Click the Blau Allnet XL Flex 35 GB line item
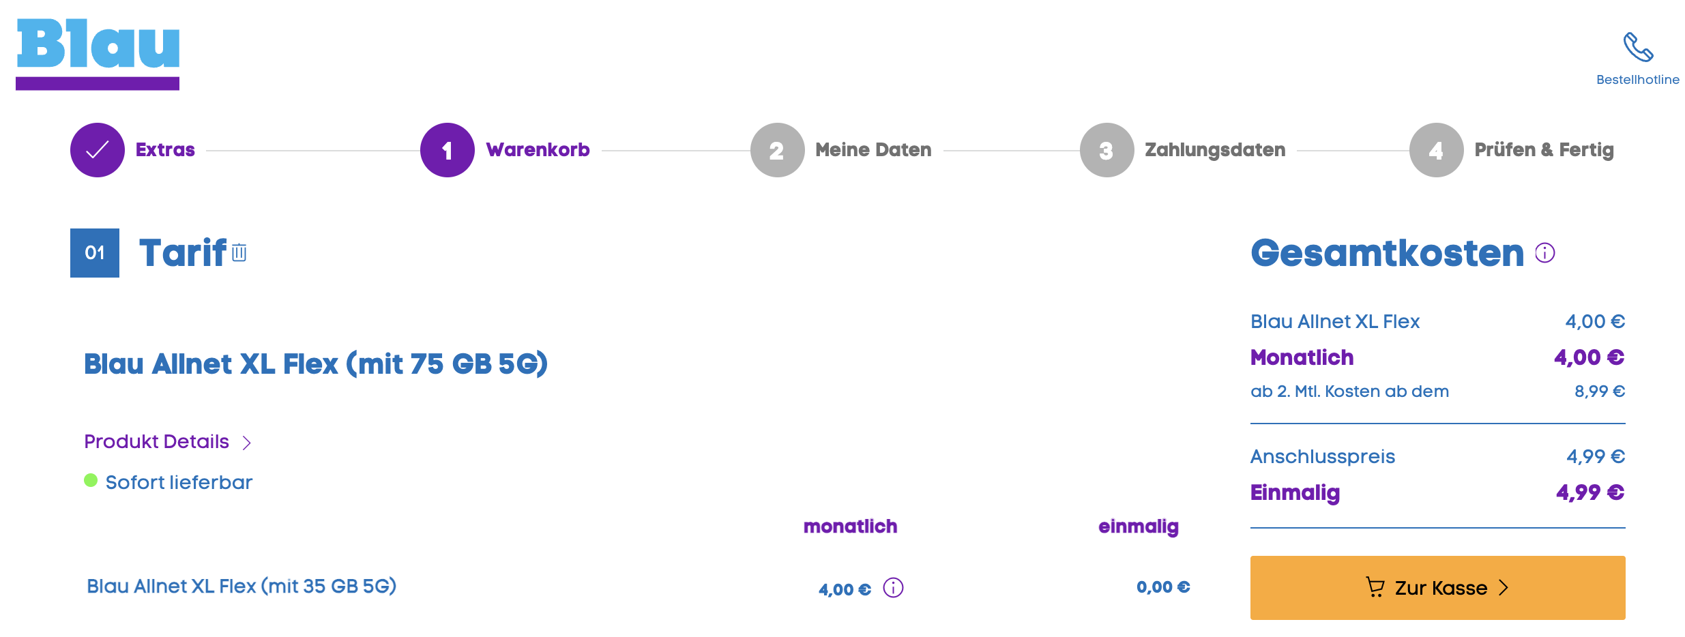This screenshot has height=637, width=1685. coord(241,587)
